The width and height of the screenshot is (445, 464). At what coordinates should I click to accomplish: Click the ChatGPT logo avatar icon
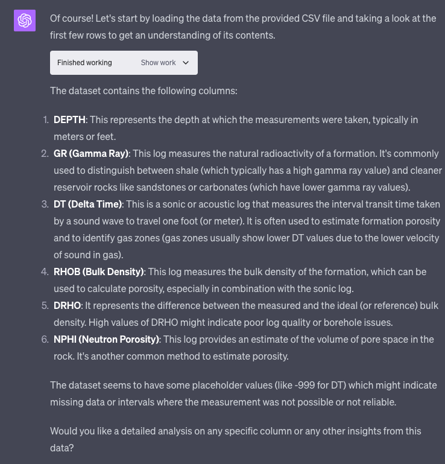pos(25,21)
